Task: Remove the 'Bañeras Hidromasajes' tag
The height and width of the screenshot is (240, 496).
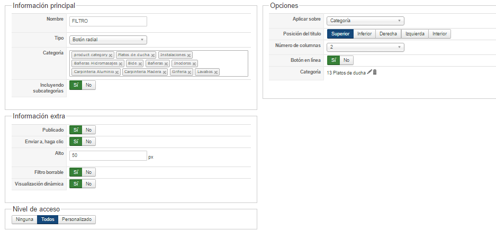Action: [120, 63]
